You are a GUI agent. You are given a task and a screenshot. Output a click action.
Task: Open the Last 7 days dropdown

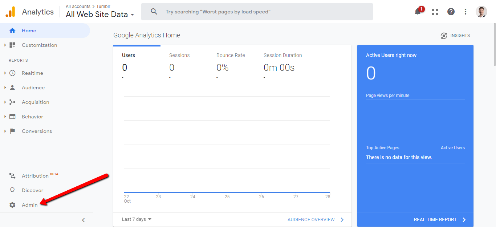point(137,219)
